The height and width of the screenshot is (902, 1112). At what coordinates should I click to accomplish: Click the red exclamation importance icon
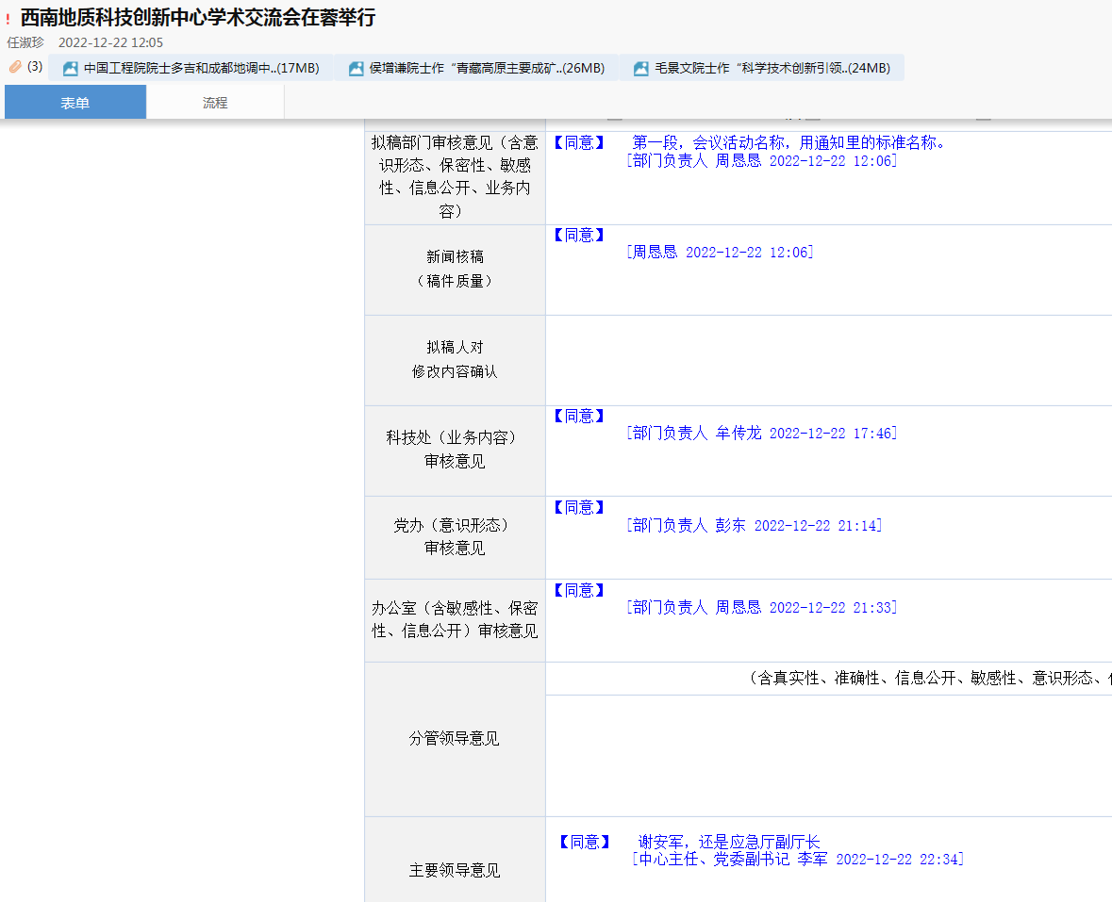click(8, 19)
